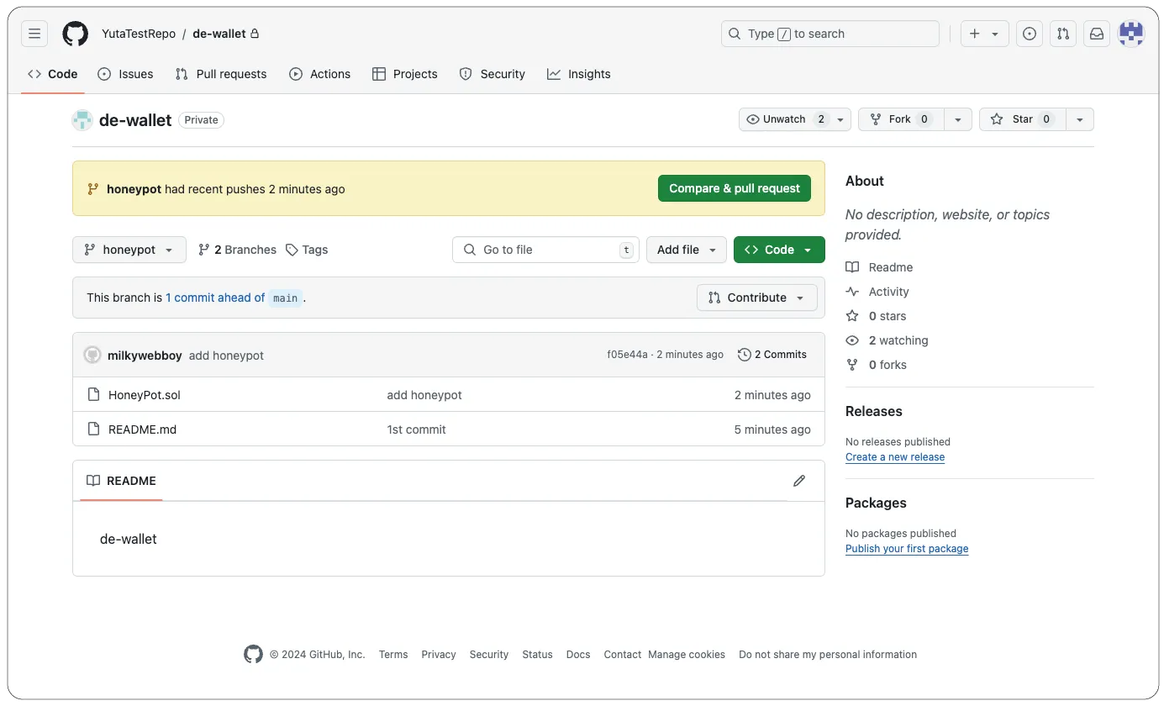Image resolution: width=1164 pixels, height=706 pixels.
Task: Click the search magnifier icon in header
Action: (x=735, y=34)
